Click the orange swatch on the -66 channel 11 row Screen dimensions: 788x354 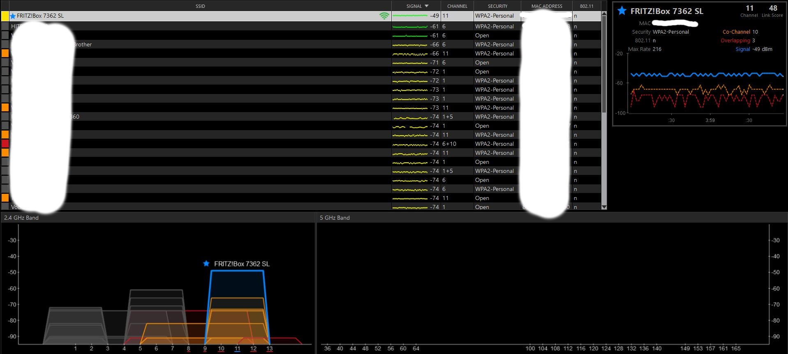point(5,53)
